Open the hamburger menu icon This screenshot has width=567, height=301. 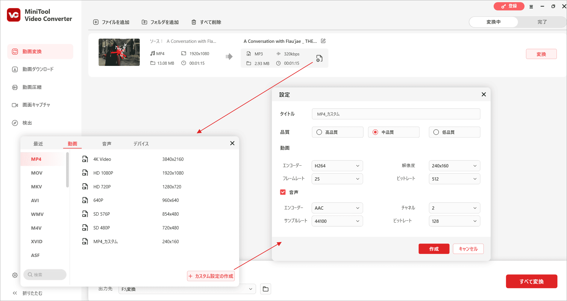click(531, 6)
